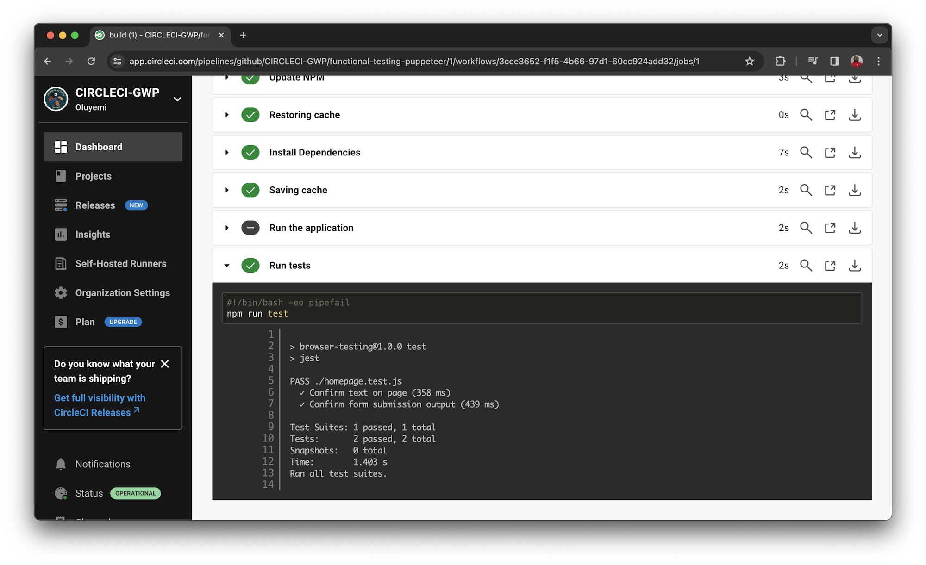The width and height of the screenshot is (926, 565).
Task: Search within the Run tests step output
Action: coord(806,265)
